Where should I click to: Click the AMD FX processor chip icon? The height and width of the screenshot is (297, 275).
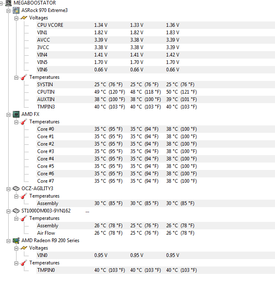click(x=16, y=114)
